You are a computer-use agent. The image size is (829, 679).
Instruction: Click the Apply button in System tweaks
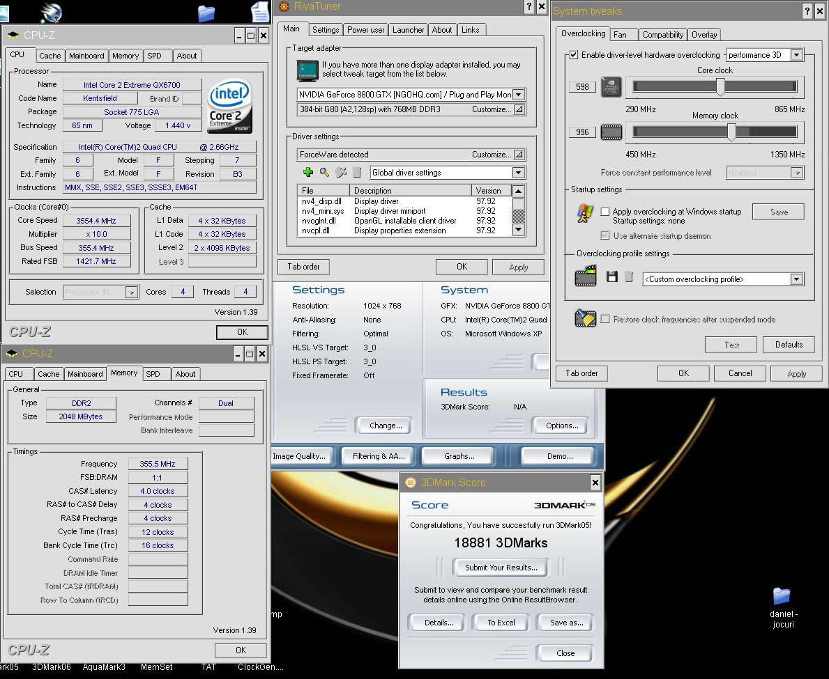click(796, 374)
